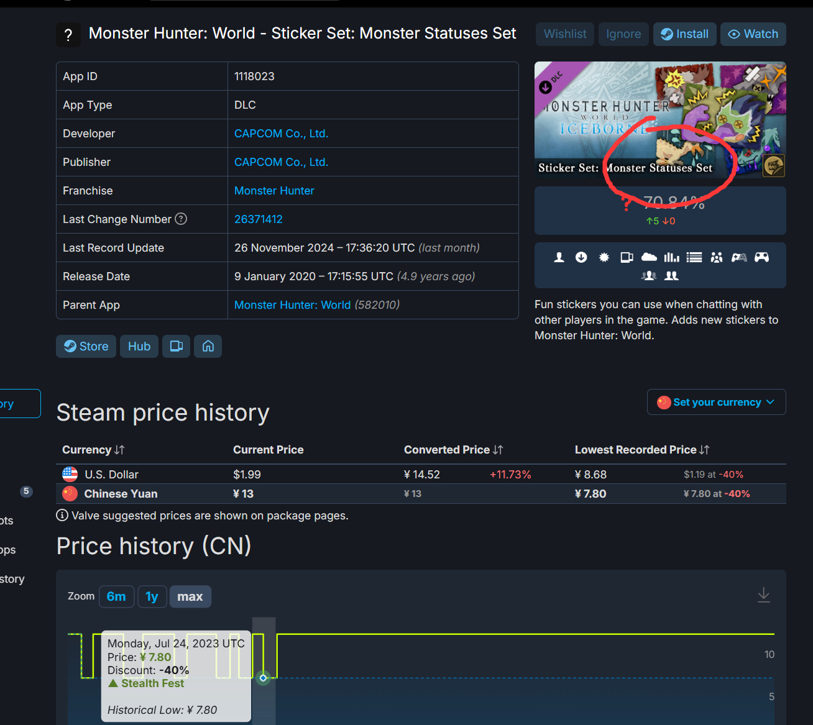Click the highlighted price point on the chart
Screen dimensions: 813x725
pyautogui.click(x=263, y=678)
